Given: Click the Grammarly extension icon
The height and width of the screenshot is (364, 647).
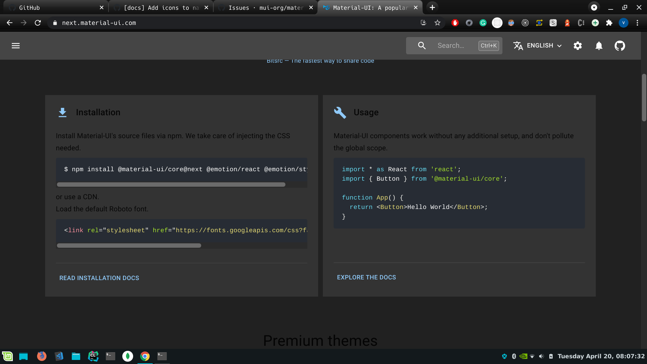Looking at the screenshot, I should [483, 23].
